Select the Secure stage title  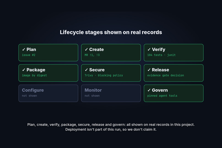97,70
